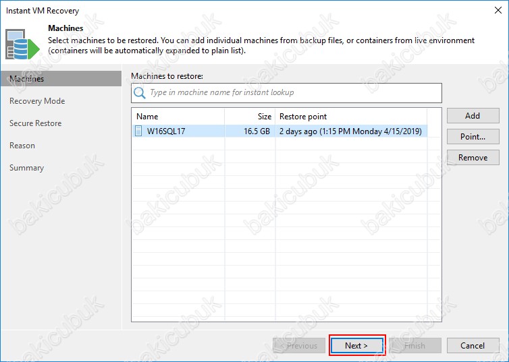Click the Next button

[357, 345]
